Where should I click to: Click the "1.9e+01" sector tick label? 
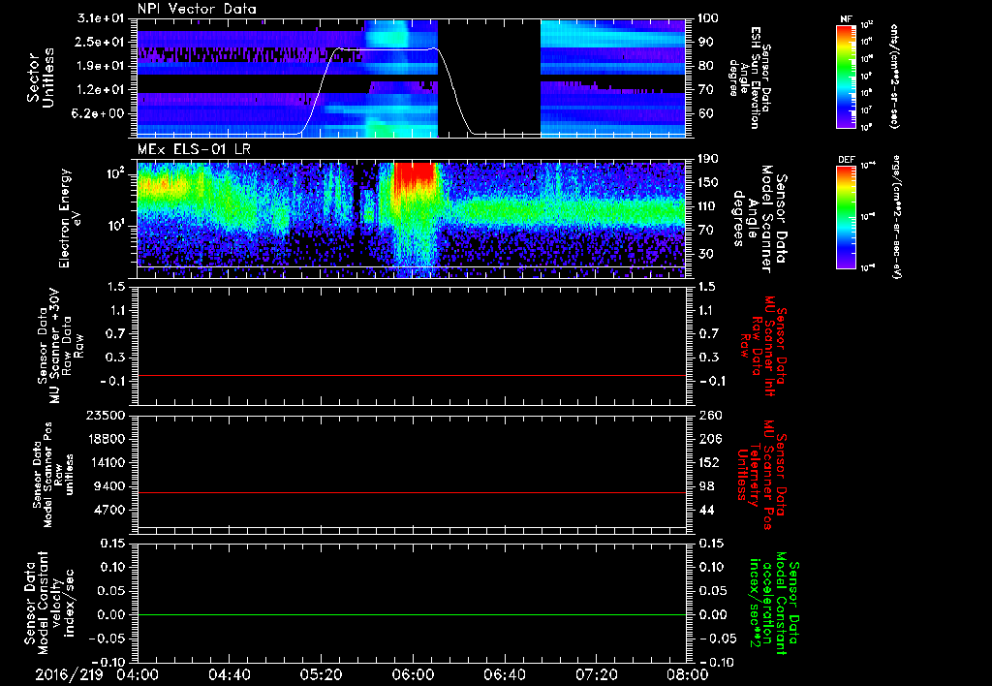[x=100, y=66]
